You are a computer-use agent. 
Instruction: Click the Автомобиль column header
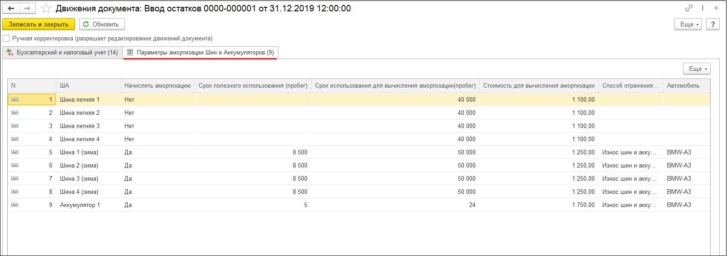(x=683, y=85)
